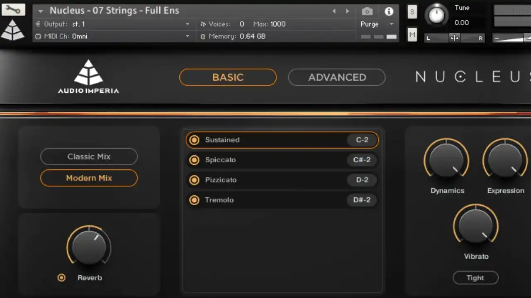Expand the MIDI Ch Omni dropdown
531x298 pixels.
(112, 36)
